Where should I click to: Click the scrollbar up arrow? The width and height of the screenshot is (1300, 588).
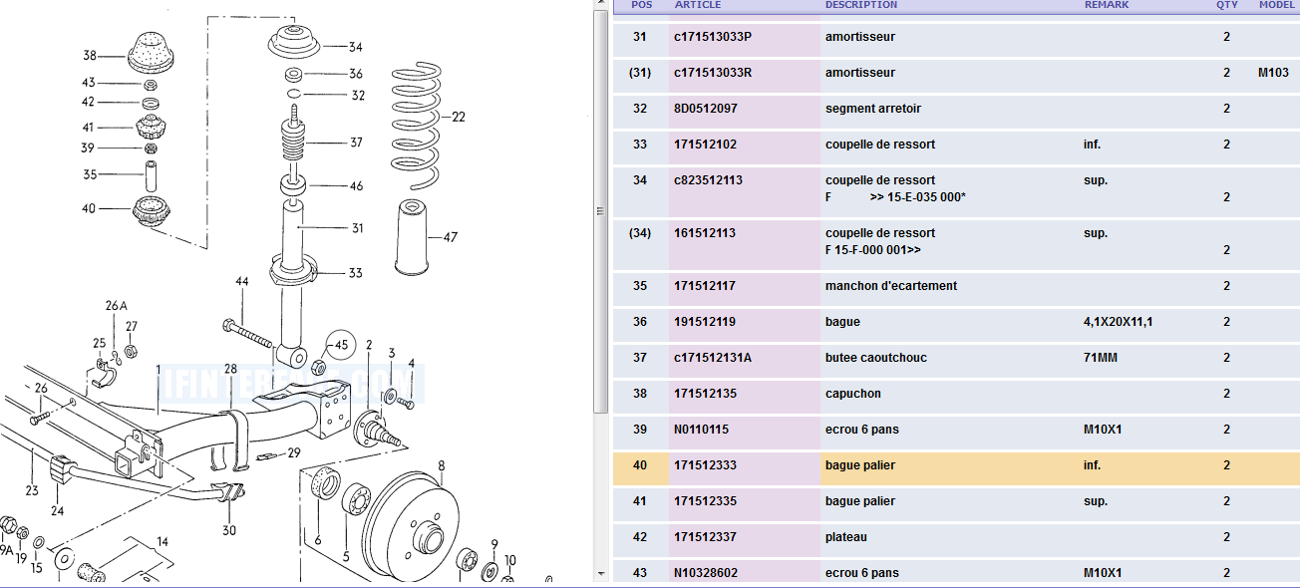[x=600, y=5]
